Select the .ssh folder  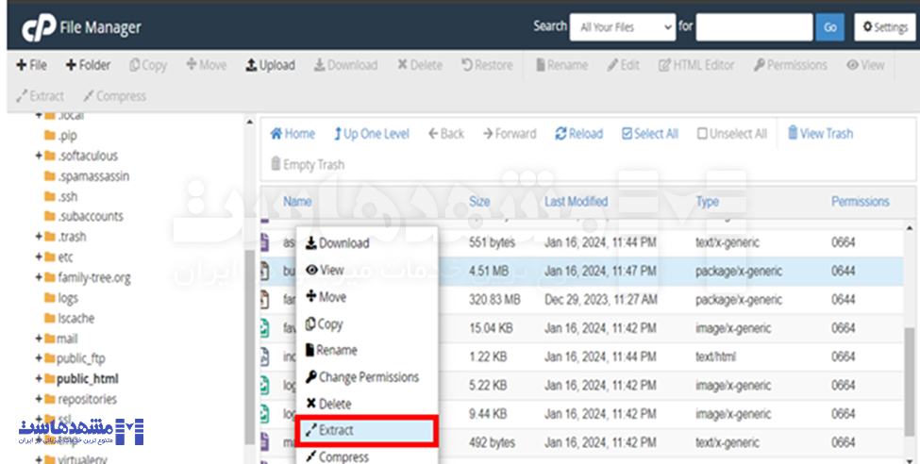point(61,196)
